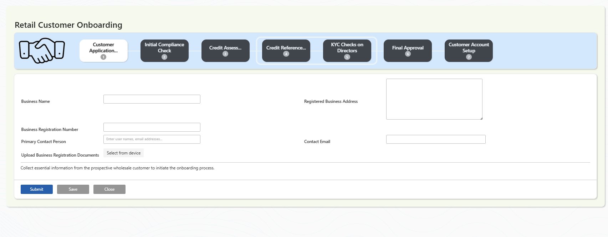Screen dimensions: 608x237
Task: Select the Customer Application stage
Action: 103,51
